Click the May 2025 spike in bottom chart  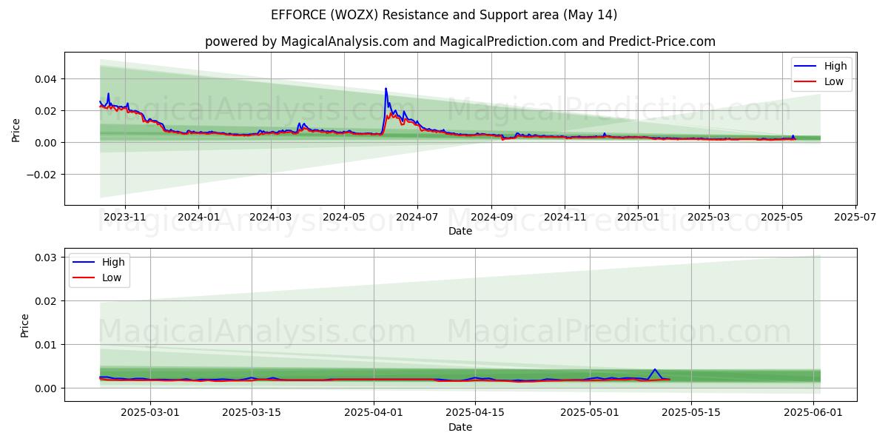654,369
